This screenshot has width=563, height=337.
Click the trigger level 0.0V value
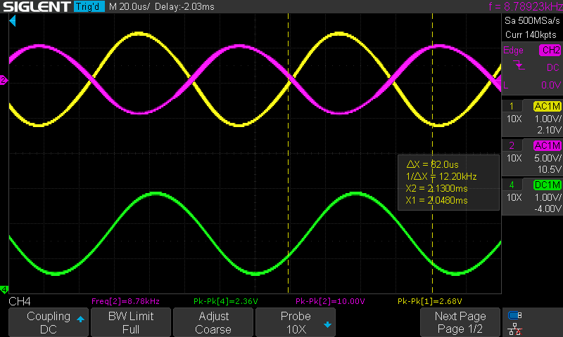coord(551,85)
